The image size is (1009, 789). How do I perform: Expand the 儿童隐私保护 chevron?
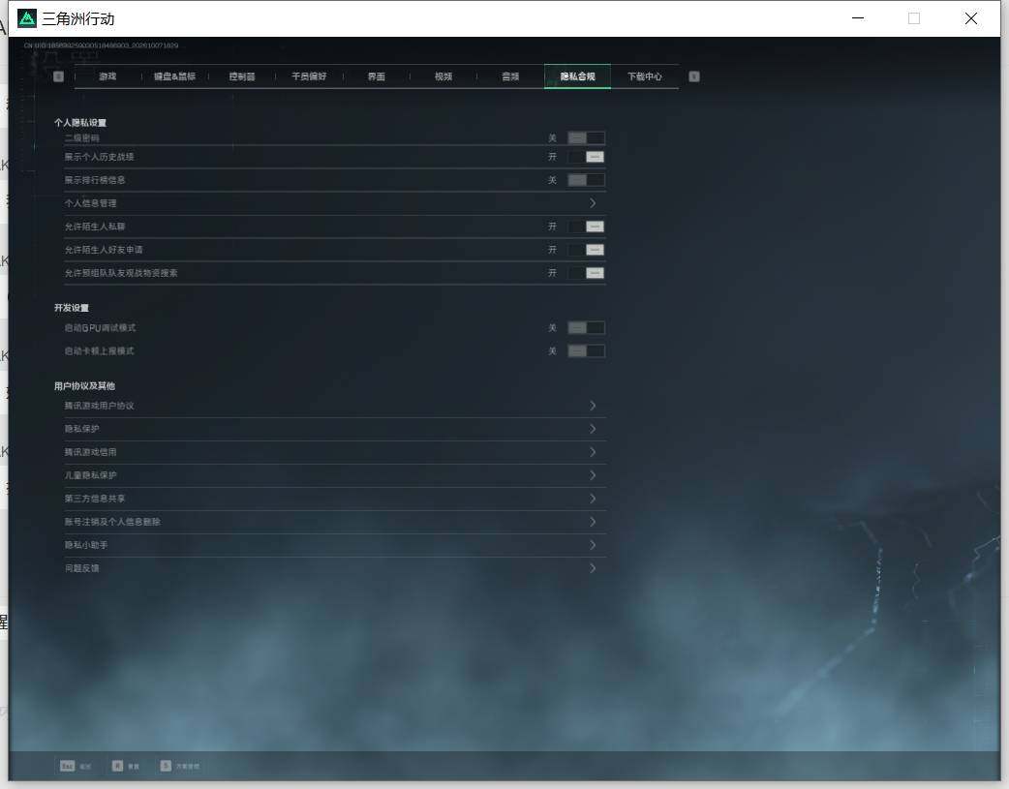pyautogui.click(x=593, y=475)
